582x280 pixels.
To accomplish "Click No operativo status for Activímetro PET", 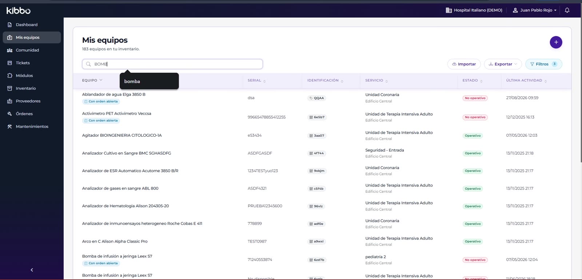I will click(x=475, y=117).
